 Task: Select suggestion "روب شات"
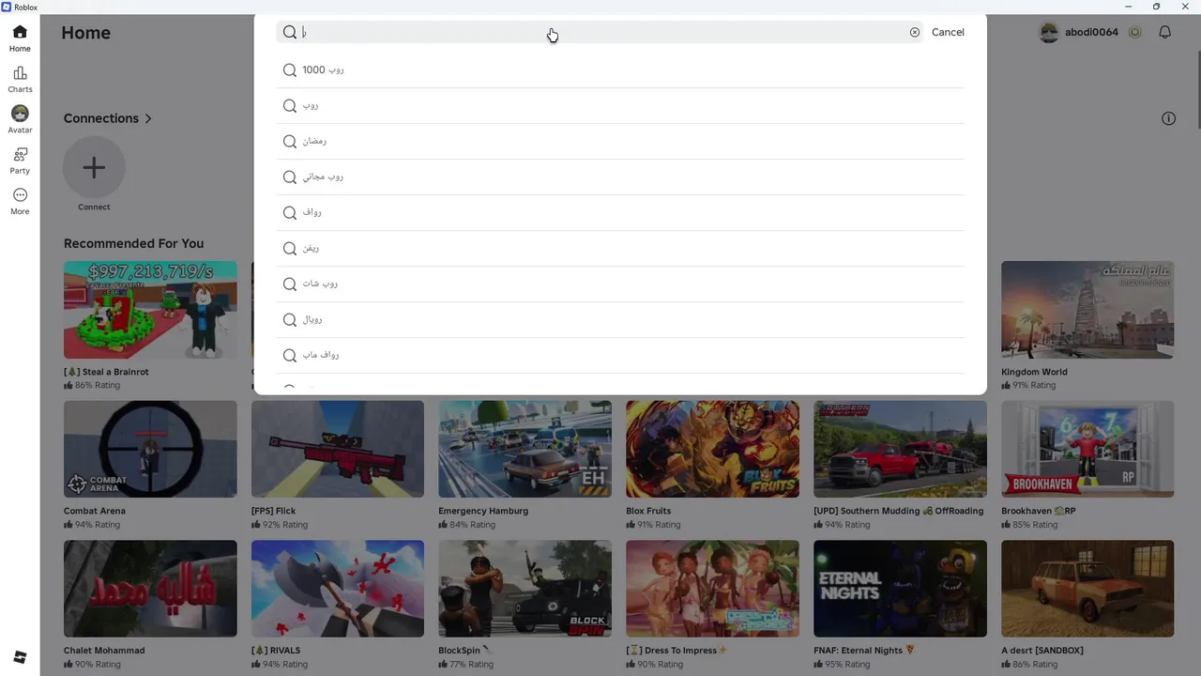(x=620, y=284)
